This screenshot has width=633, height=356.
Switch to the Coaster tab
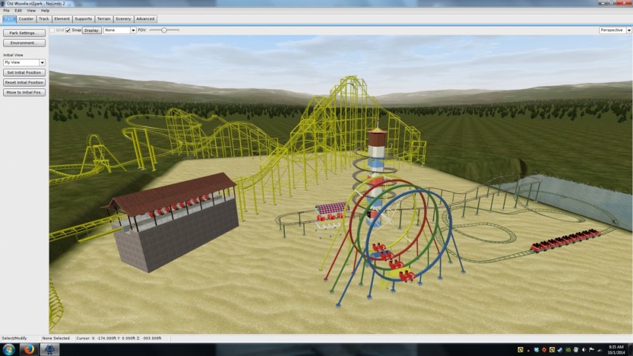[26, 19]
